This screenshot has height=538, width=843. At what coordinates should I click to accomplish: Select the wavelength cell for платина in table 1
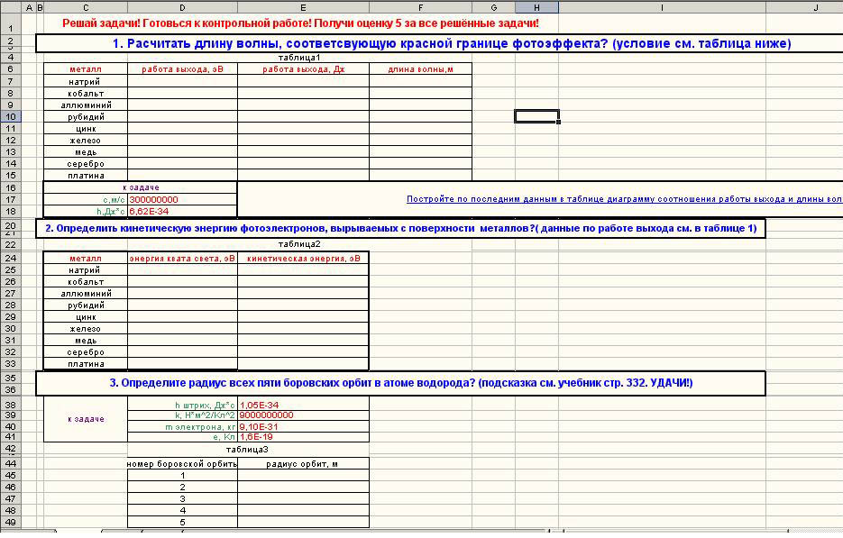[x=420, y=175]
